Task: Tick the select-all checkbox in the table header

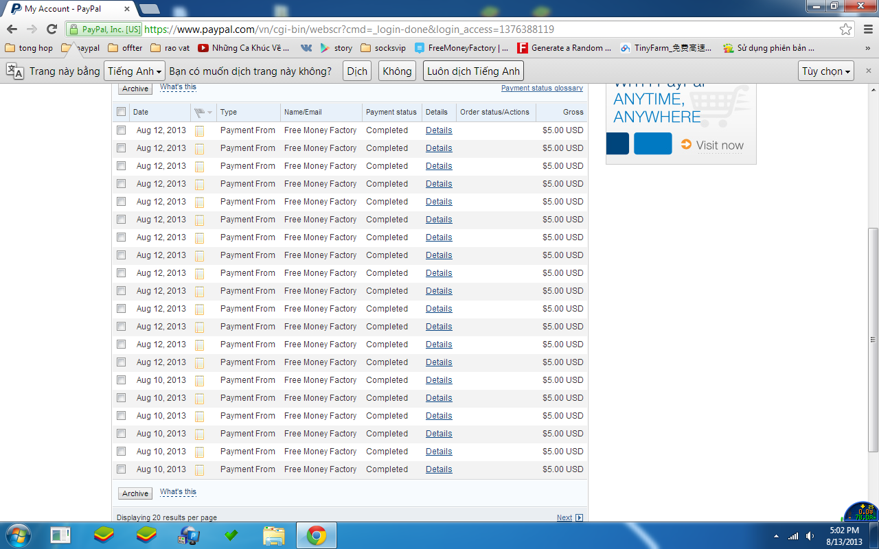Action: click(122, 112)
